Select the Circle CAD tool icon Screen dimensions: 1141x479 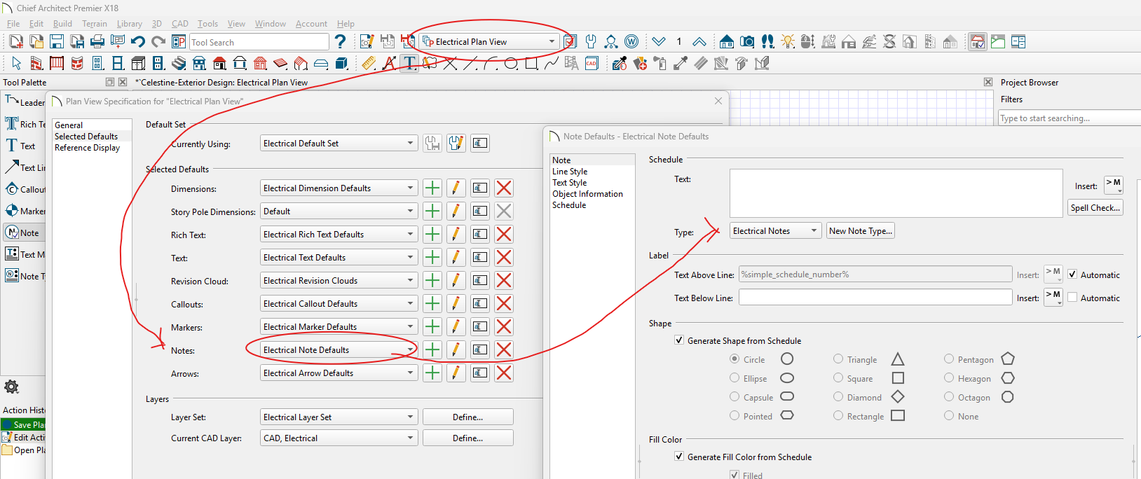coord(511,64)
